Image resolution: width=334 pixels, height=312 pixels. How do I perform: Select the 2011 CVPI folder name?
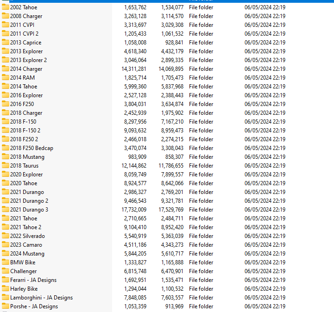[22, 25]
